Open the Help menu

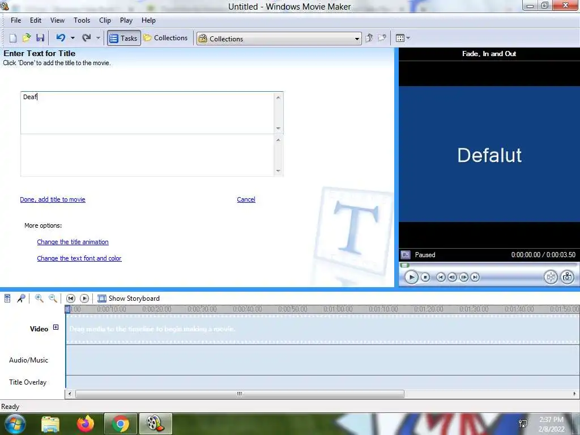[x=148, y=20]
